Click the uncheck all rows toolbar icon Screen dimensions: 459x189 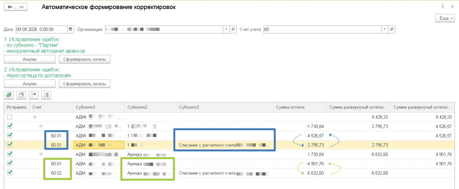pyautogui.click(x=21, y=95)
